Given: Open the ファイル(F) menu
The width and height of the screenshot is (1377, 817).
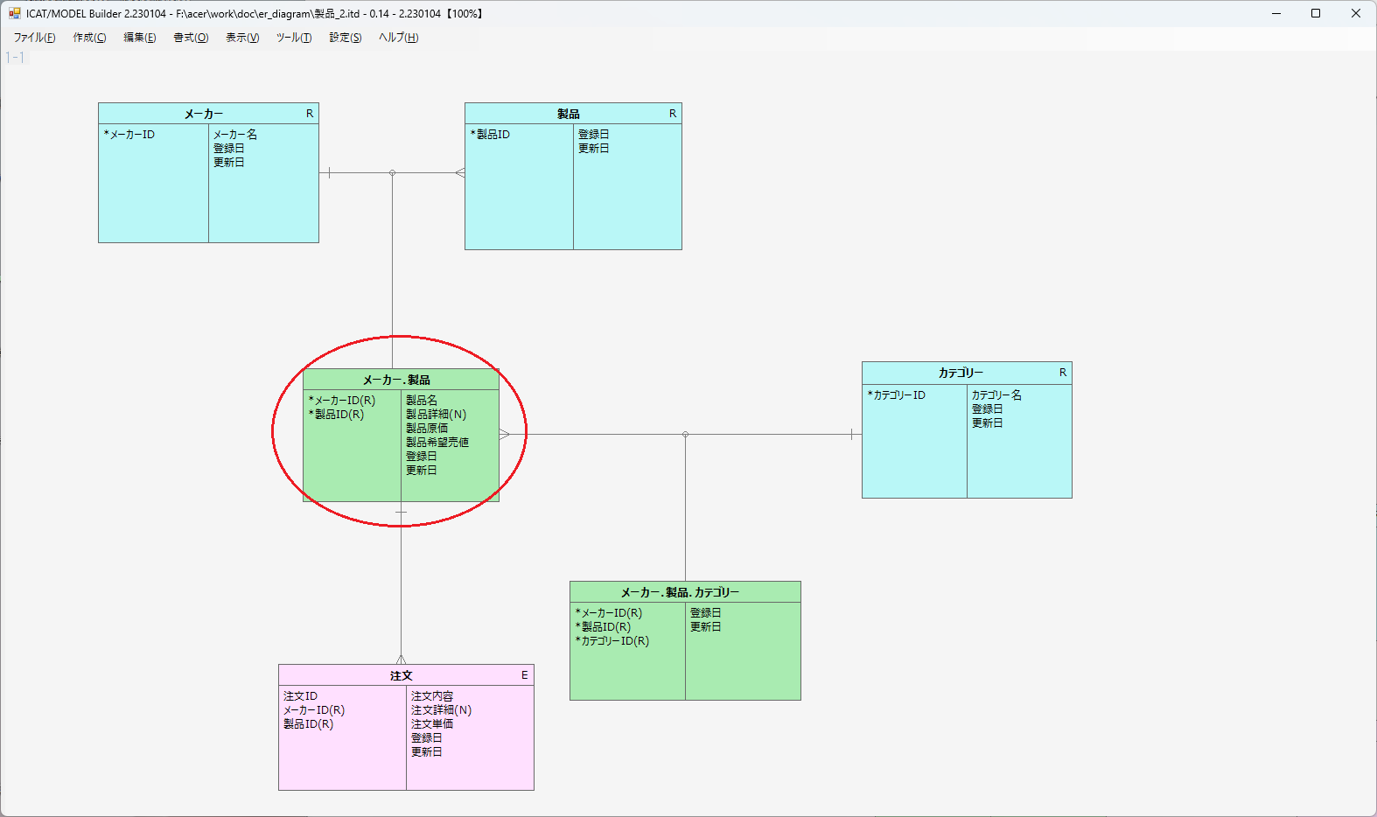Looking at the screenshot, I should click(34, 38).
